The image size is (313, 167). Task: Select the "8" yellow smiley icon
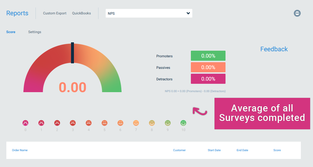coord(152,123)
